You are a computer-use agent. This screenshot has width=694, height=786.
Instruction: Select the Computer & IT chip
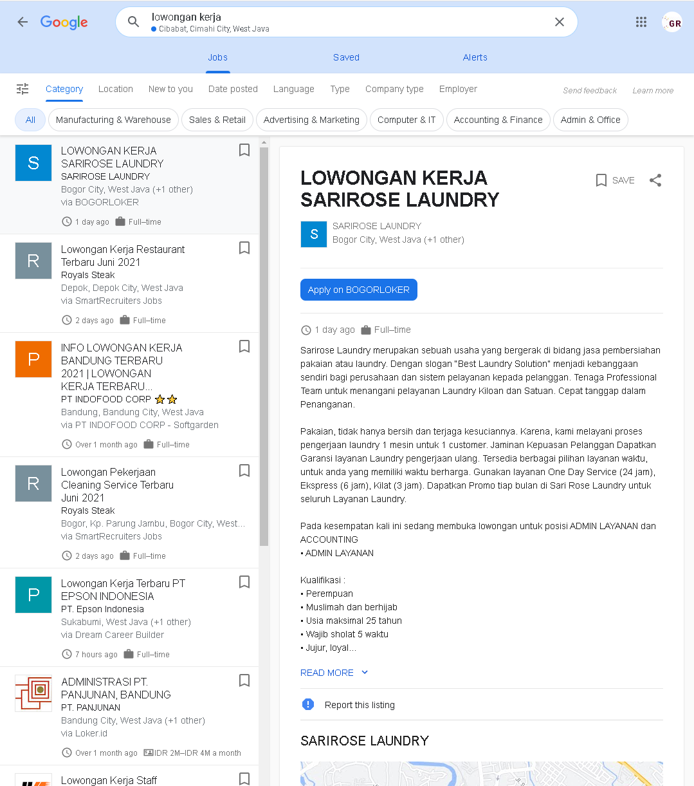406,120
